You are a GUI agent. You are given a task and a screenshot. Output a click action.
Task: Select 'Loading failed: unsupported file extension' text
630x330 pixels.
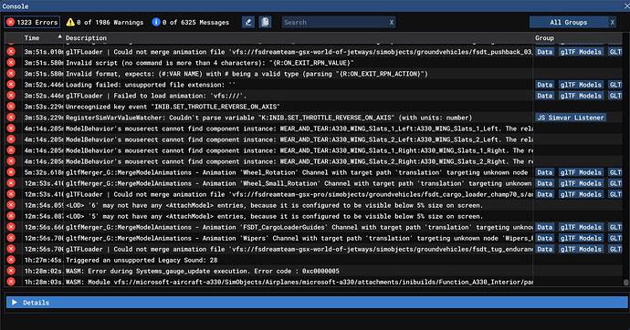point(151,85)
